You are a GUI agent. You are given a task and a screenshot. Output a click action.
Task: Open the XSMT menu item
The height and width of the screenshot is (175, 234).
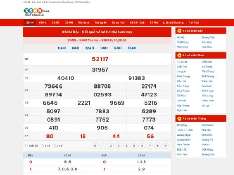click(56, 23)
